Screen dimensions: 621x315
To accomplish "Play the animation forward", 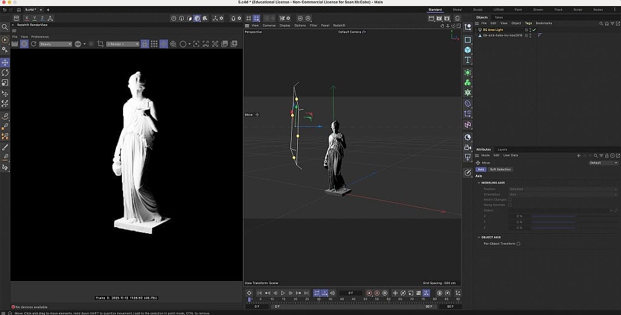I will 283,293.
